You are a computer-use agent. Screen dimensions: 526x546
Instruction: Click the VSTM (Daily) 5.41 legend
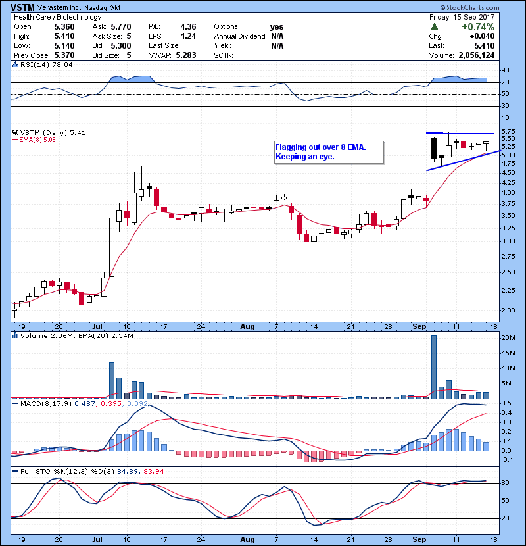53,132
